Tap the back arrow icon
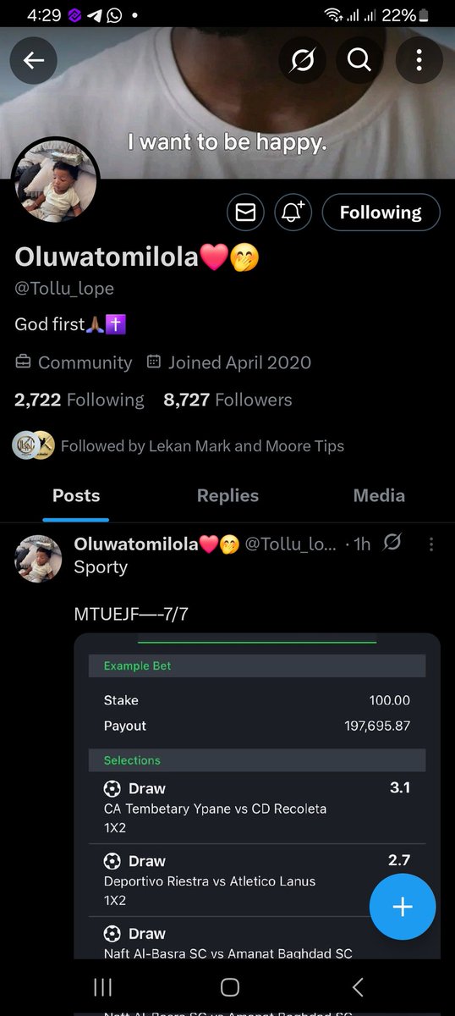The image size is (455, 1016). coord(34,60)
